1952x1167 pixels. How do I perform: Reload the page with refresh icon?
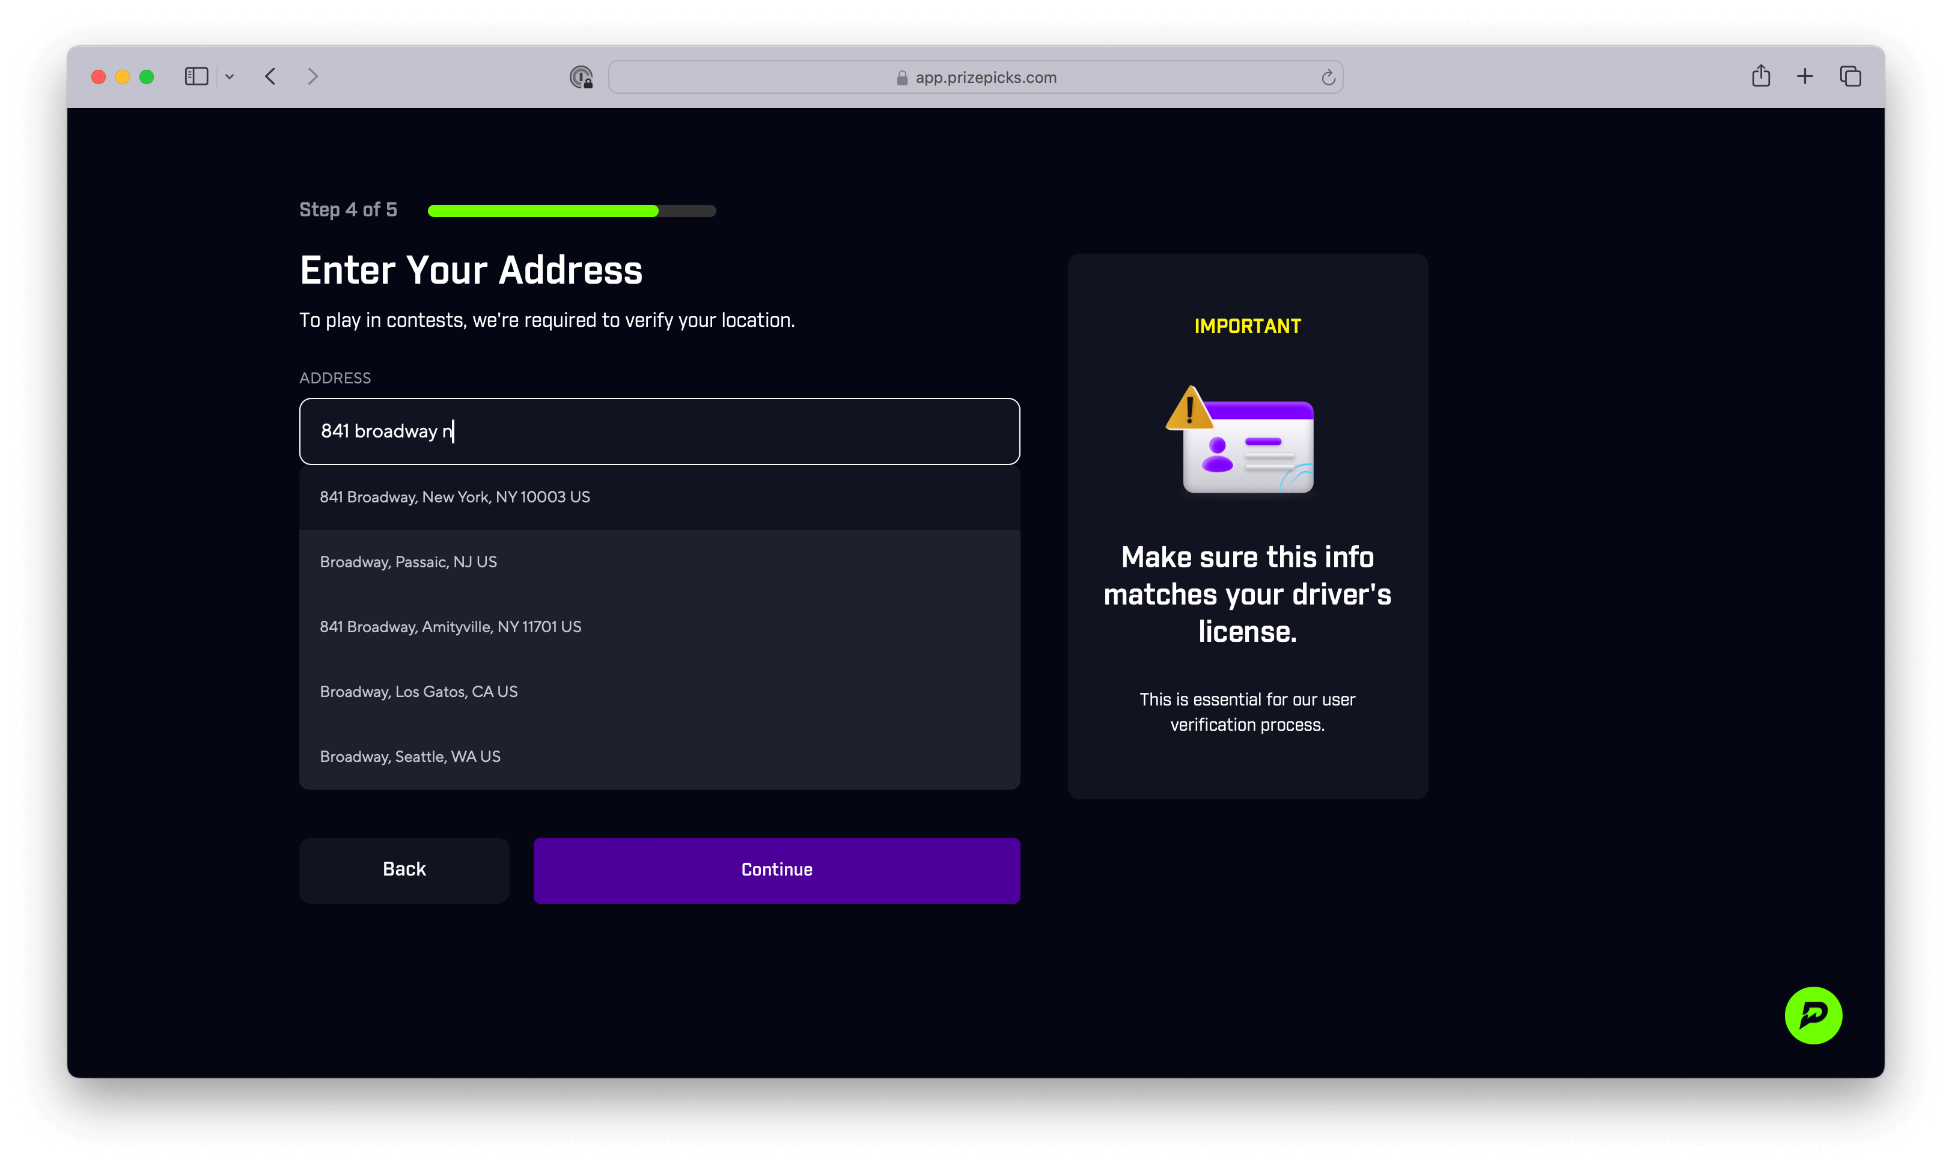(x=1328, y=77)
